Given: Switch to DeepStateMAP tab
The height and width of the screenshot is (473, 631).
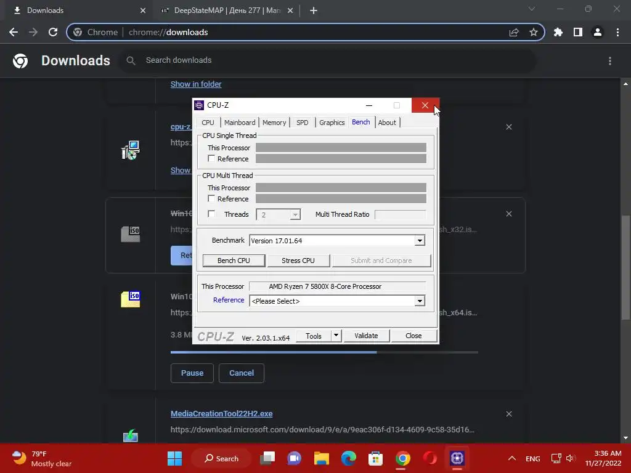Looking at the screenshot, I should tap(227, 10).
